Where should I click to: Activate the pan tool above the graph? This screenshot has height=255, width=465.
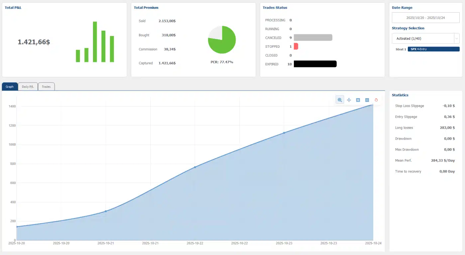[349, 99]
